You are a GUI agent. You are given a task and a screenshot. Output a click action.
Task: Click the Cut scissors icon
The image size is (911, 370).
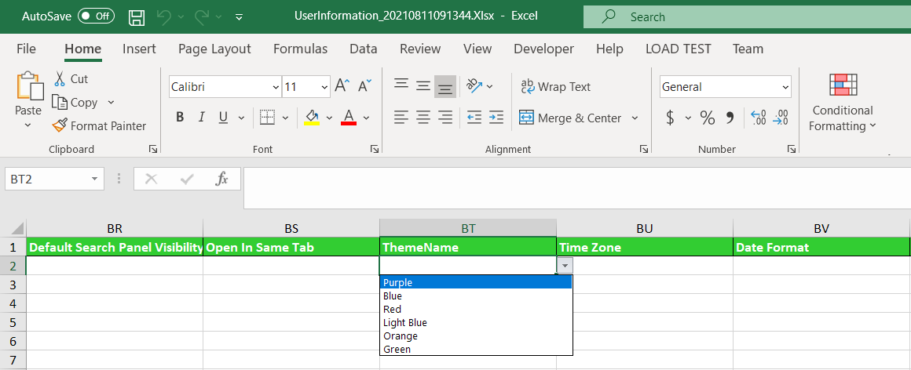(x=60, y=78)
